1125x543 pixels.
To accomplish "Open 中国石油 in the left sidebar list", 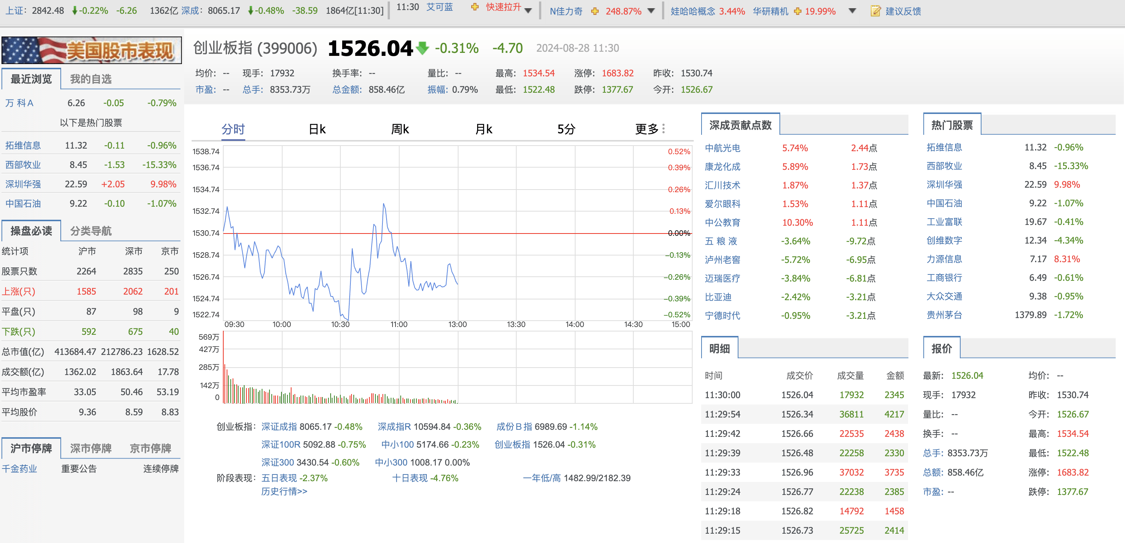I will click(23, 203).
